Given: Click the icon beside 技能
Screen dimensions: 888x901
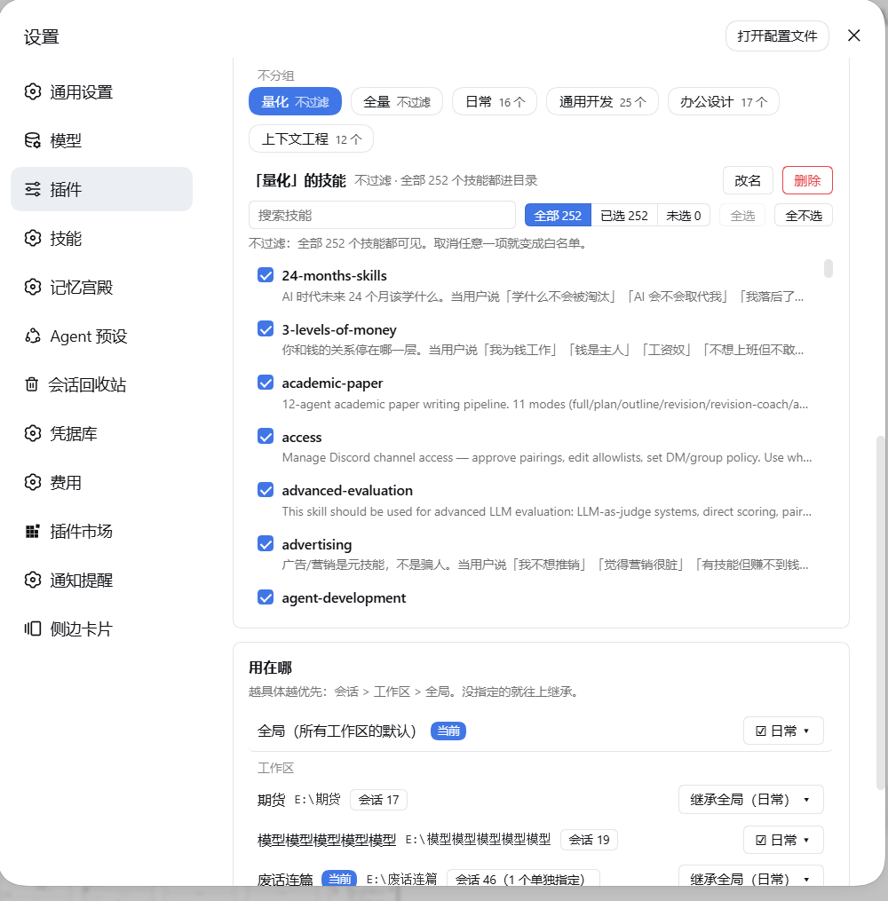Looking at the screenshot, I should [x=33, y=238].
